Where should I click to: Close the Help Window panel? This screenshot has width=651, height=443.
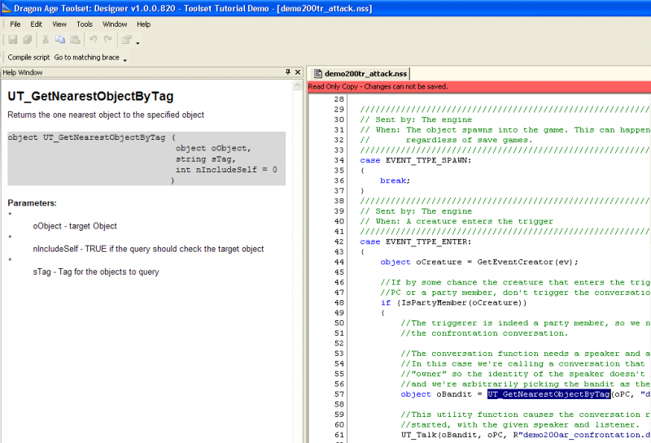point(297,72)
